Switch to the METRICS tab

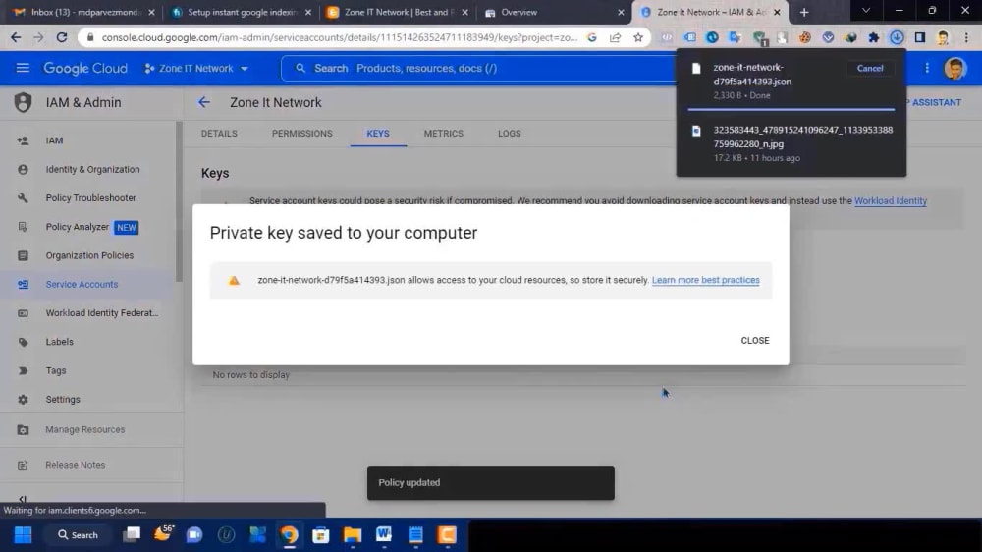point(444,134)
